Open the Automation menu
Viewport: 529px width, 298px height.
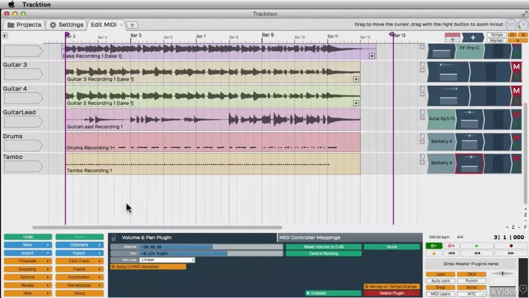coord(79,277)
